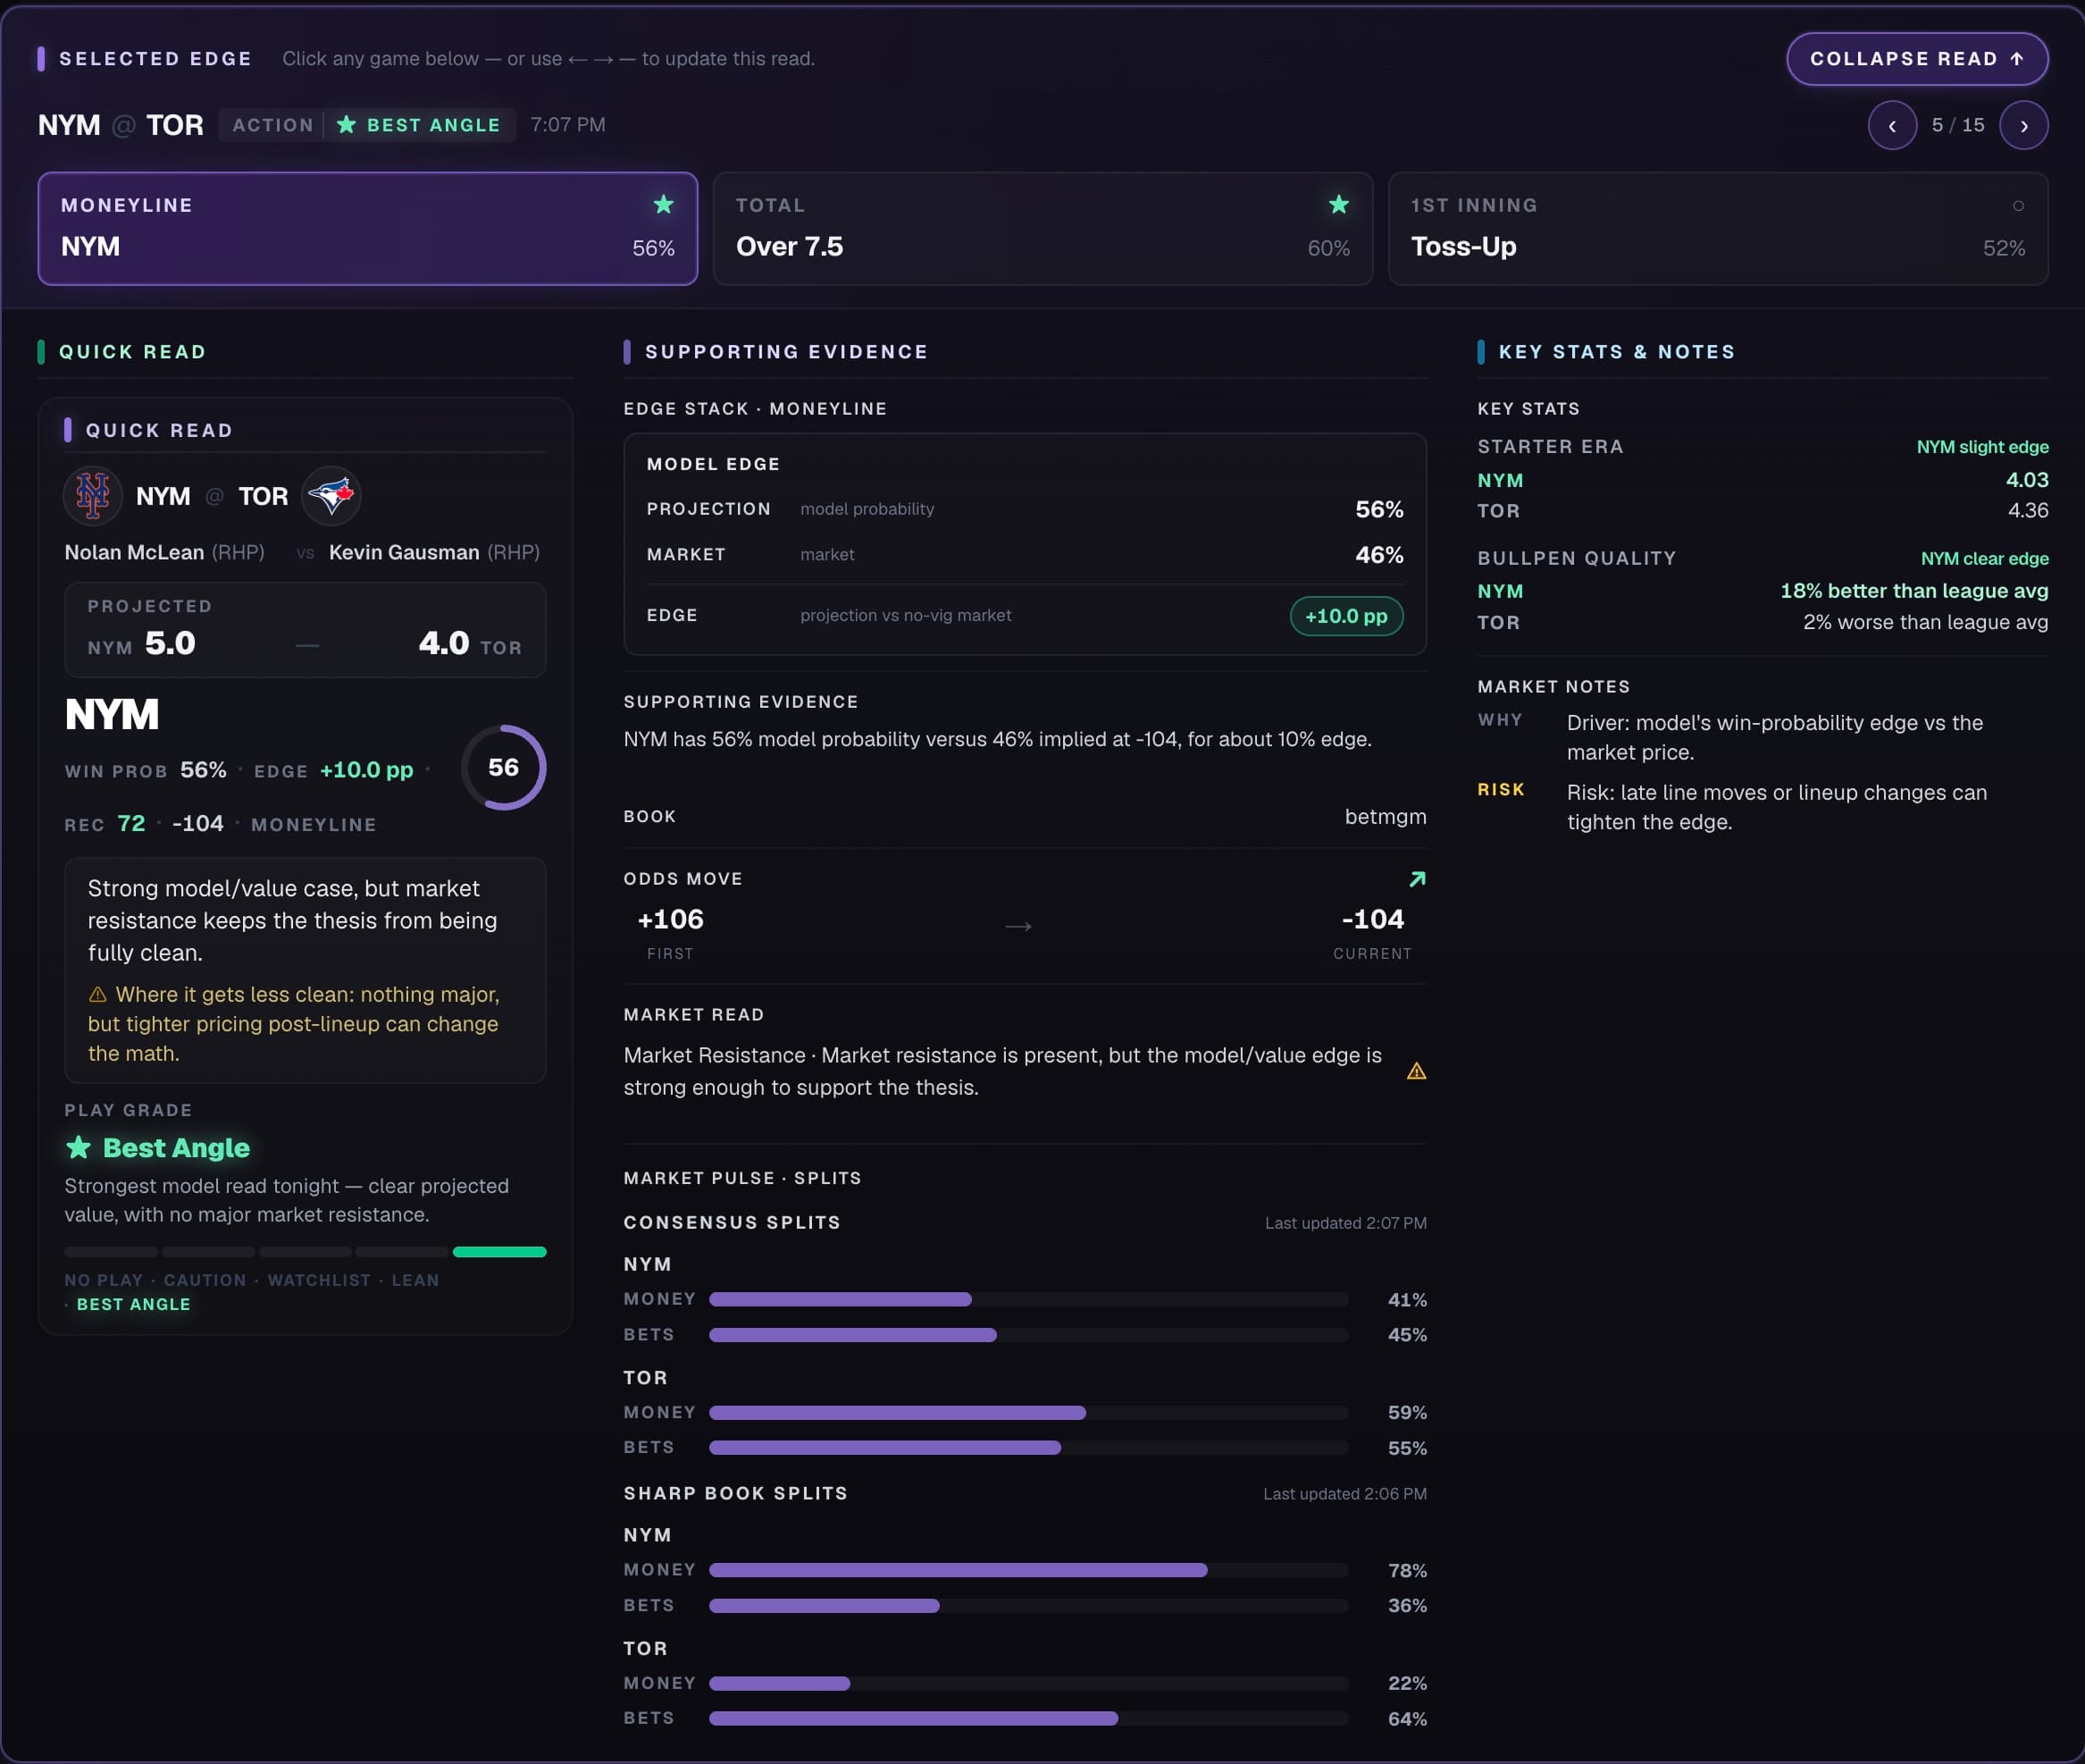Click the +10.0 pp edge badge
This screenshot has width=2085, height=1764.
point(1346,616)
